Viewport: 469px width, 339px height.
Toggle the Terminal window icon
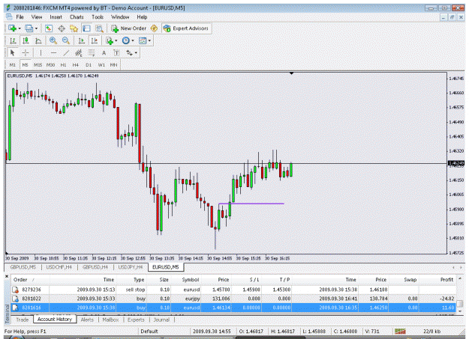click(x=87, y=28)
